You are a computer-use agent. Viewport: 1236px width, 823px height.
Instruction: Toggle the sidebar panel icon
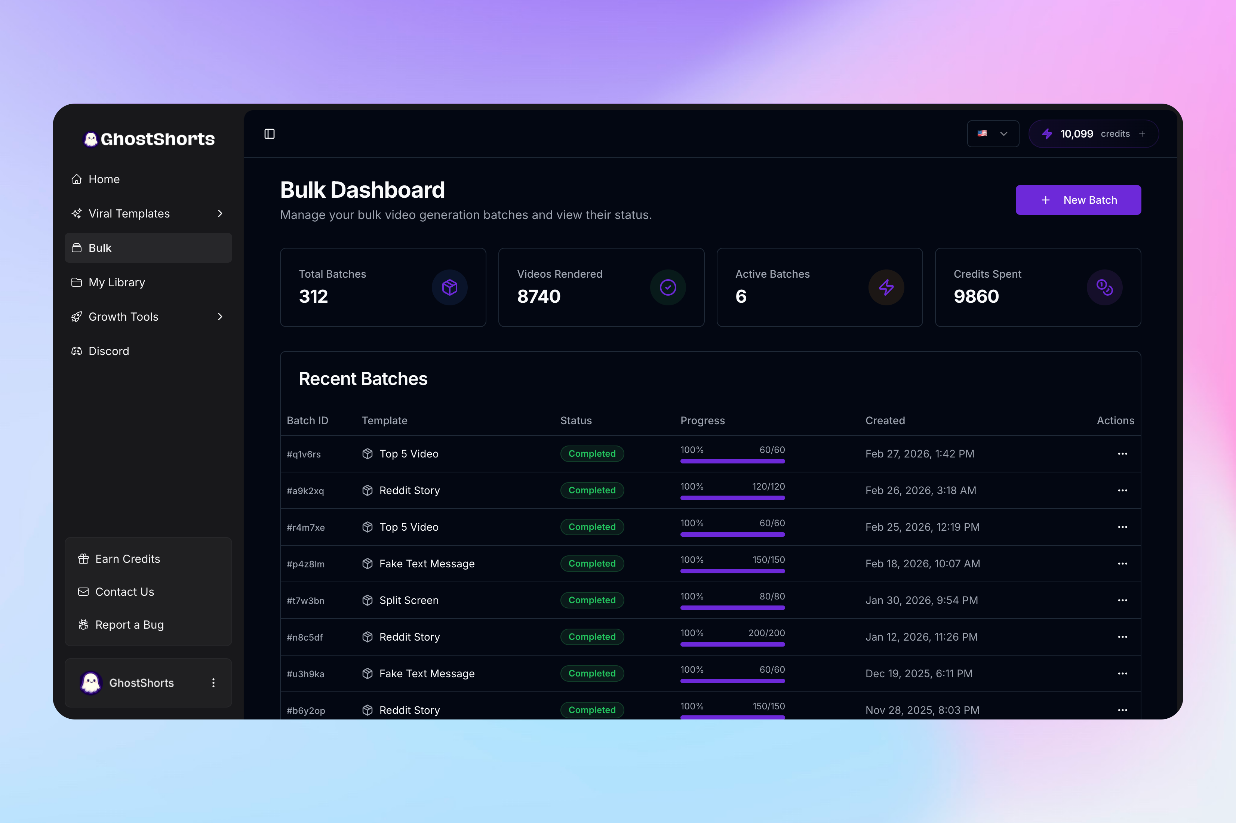tap(269, 134)
